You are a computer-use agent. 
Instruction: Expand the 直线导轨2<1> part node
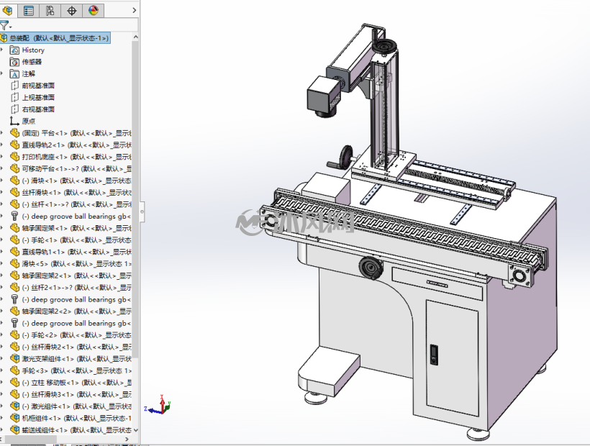click(x=2, y=145)
